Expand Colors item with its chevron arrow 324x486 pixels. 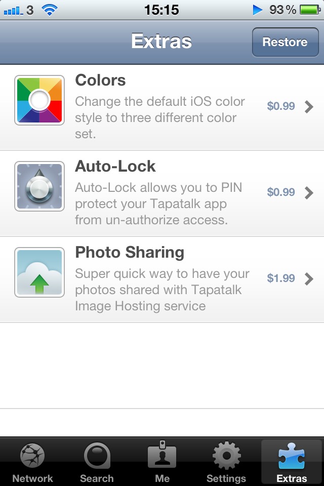pyautogui.click(x=309, y=106)
